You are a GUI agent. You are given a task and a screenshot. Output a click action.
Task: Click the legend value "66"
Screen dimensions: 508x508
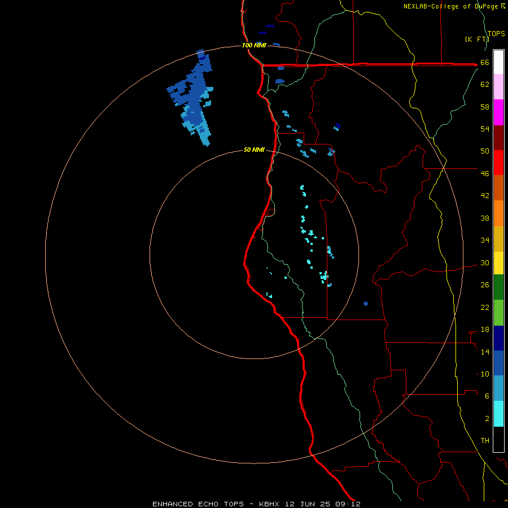pos(485,62)
